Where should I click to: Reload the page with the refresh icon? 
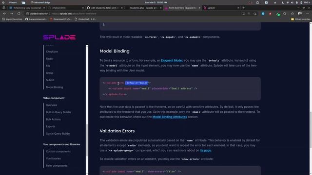coord(19,14)
